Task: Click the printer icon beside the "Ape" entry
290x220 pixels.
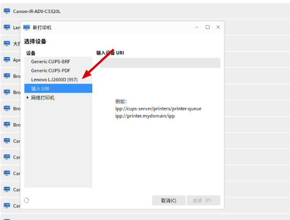Action: click(7, 60)
